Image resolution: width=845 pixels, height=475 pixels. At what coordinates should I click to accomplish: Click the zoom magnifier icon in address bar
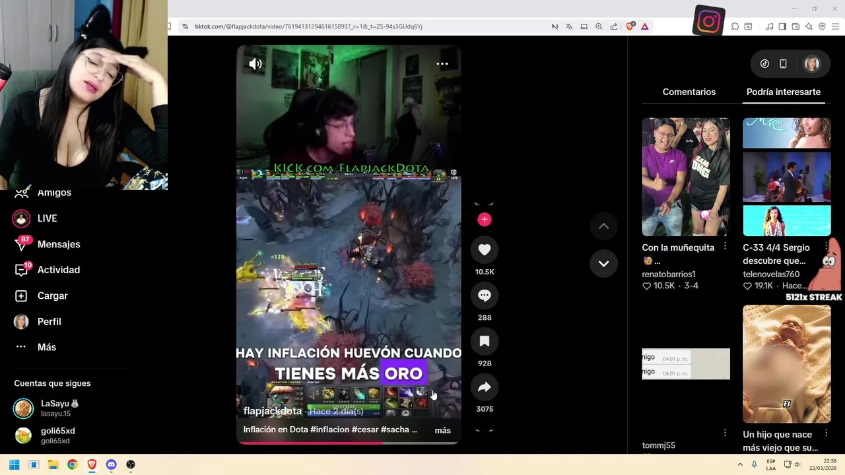click(x=599, y=26)
